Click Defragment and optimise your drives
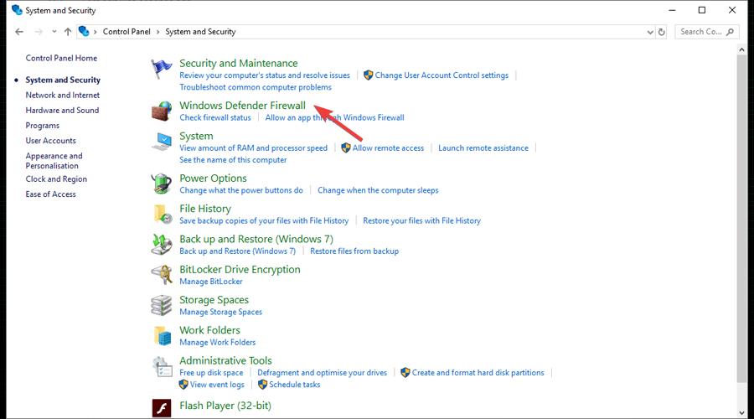This screenshot has width=754, height=419. 323,372
